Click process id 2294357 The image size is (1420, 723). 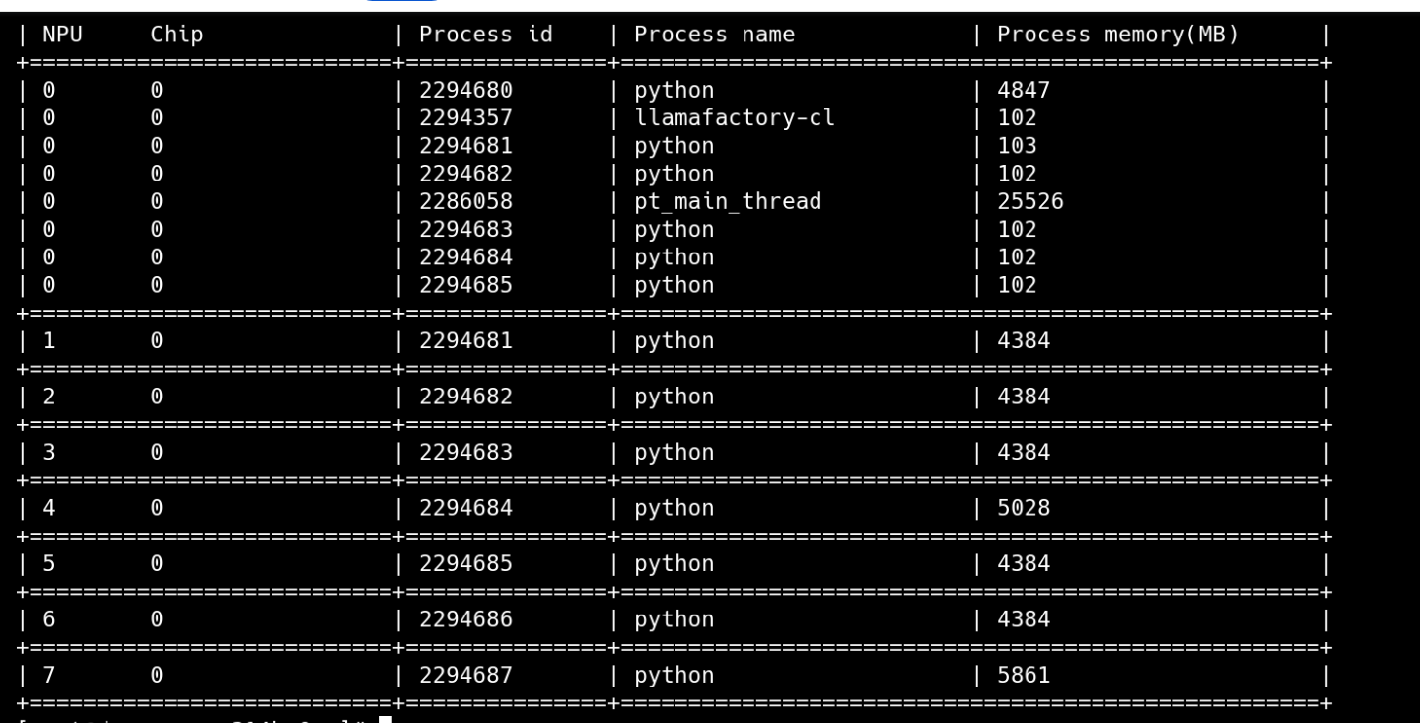(465, 118)
